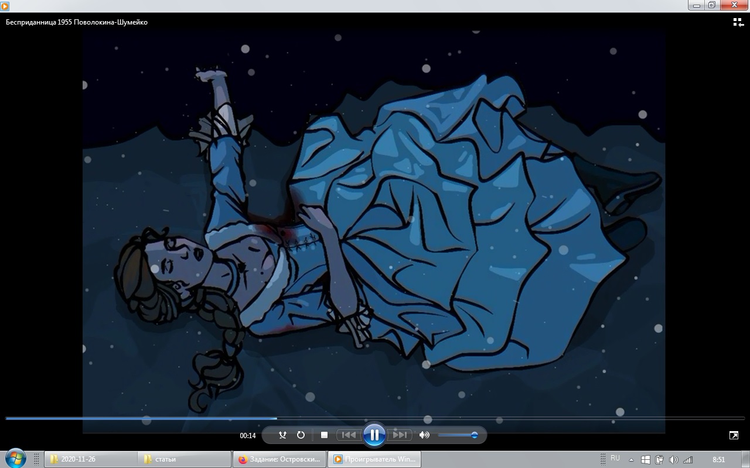Restore down the player window
750x468 pixels.
tap(712, 5)
